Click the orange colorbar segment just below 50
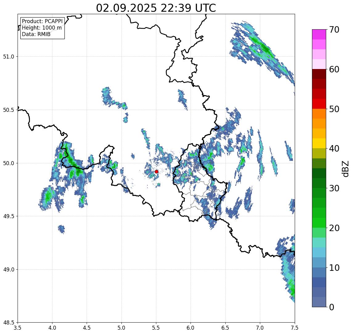This screenshot has height=334, width=353. 319,114
